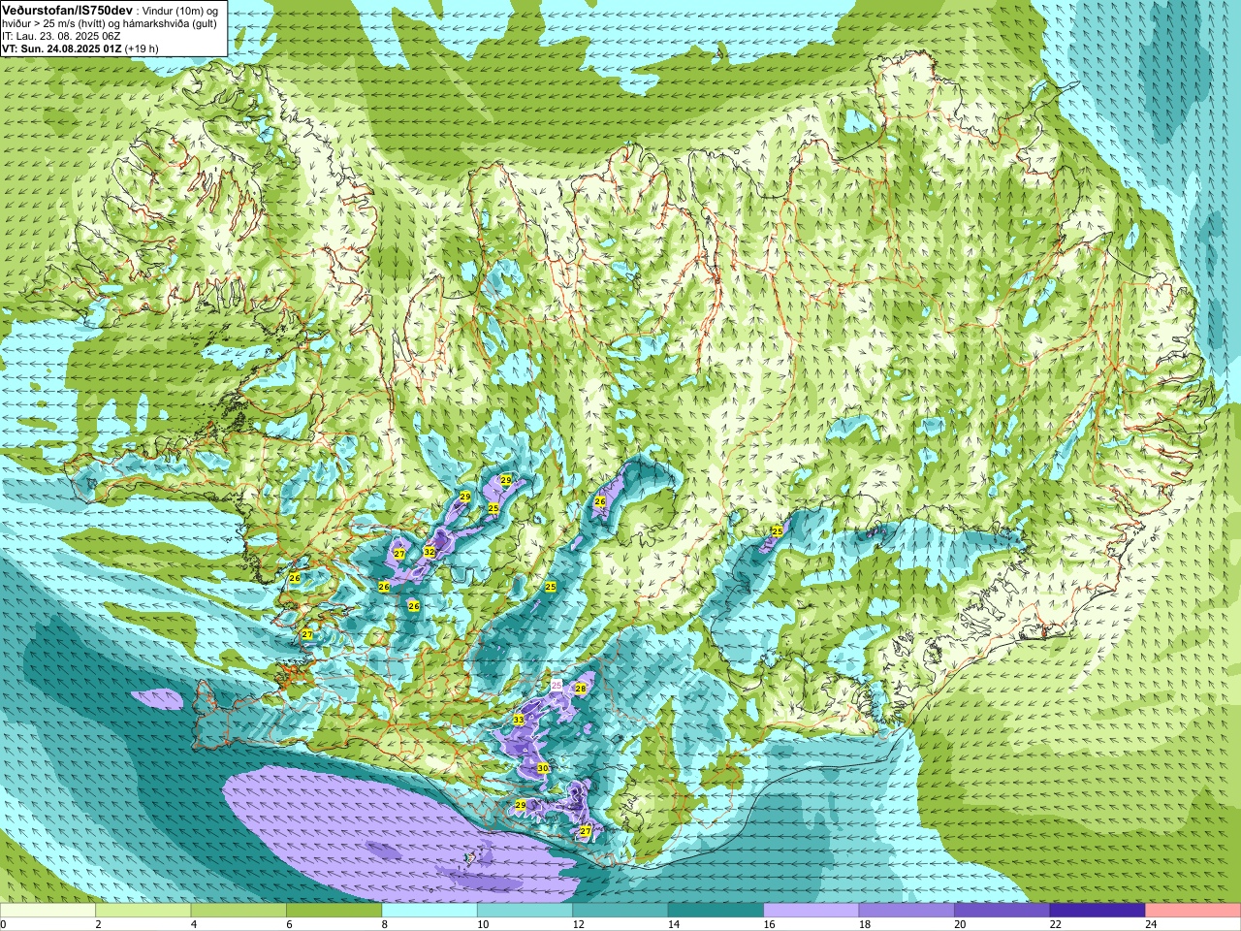
Task: Select the legend tick number 8
Action: coord(385,924)
